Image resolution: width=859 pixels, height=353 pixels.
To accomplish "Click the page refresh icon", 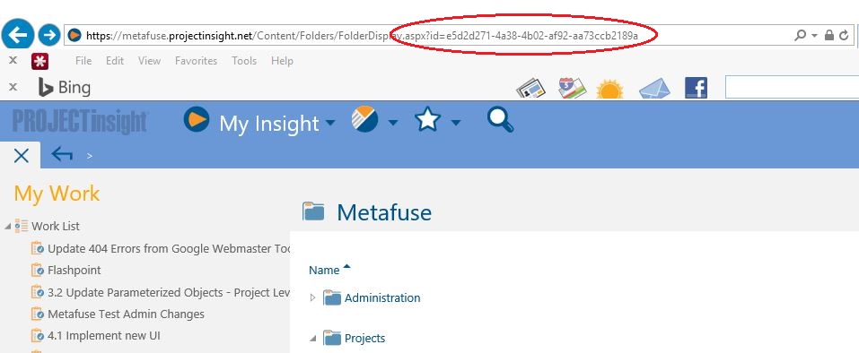I will point(844,36).
